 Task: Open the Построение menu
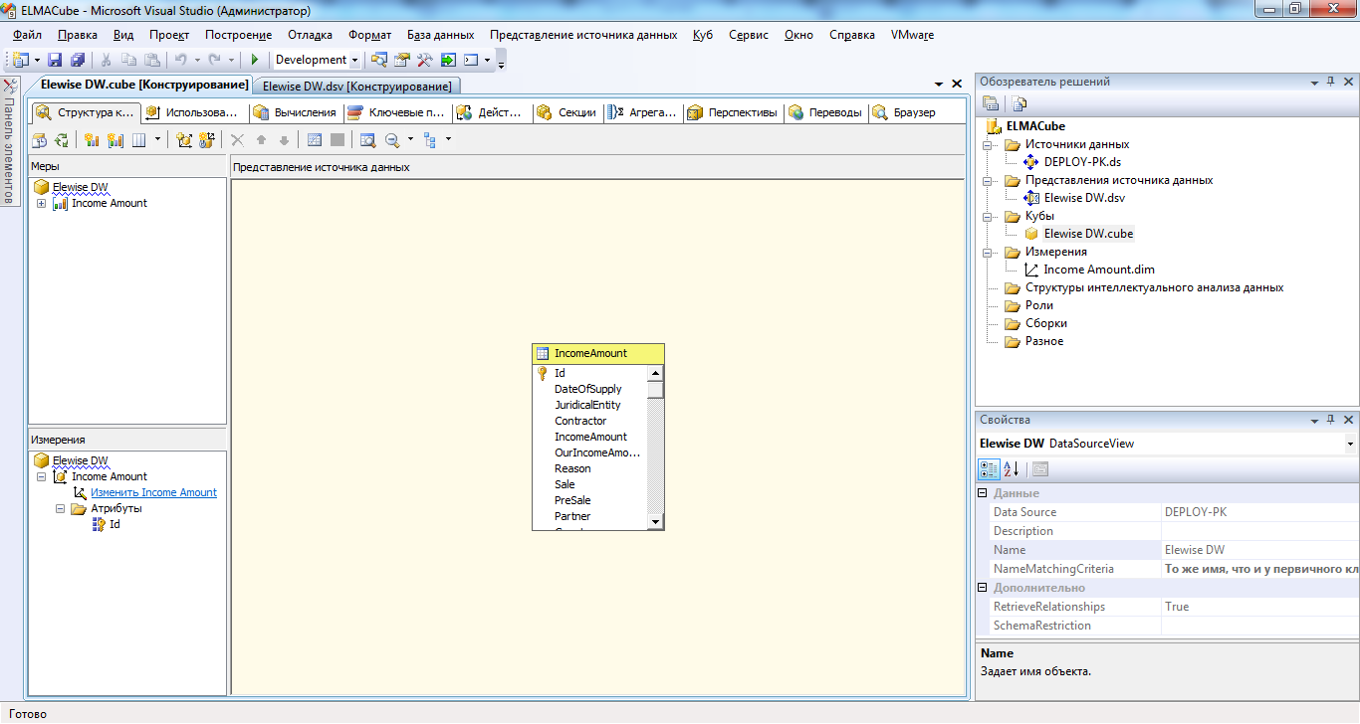click(x=238, y=35)
